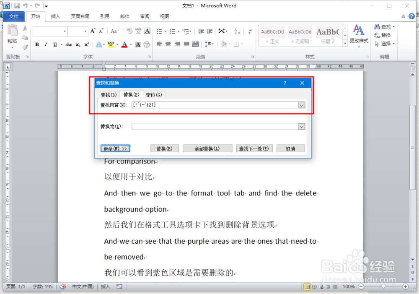Click the 替换为 replace-with input field
The image size is (419, 294).
click(x=215, y=127)
